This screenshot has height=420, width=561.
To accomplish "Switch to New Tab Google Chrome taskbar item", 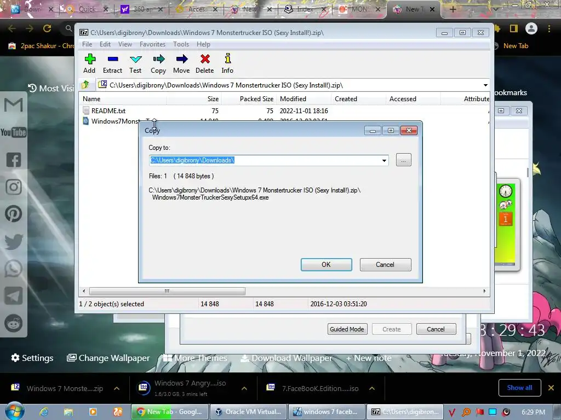I will [x=170, y=412].
